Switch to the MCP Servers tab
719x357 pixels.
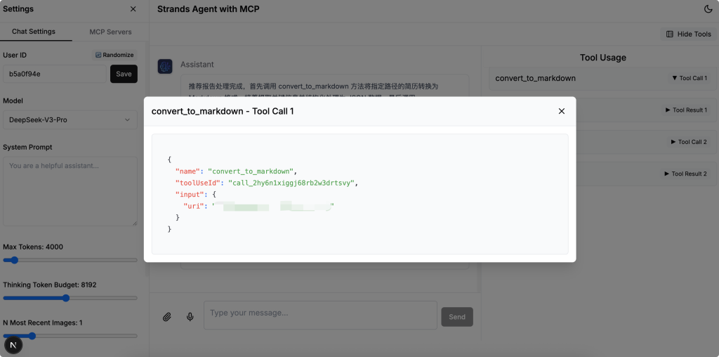click(110, 32)
